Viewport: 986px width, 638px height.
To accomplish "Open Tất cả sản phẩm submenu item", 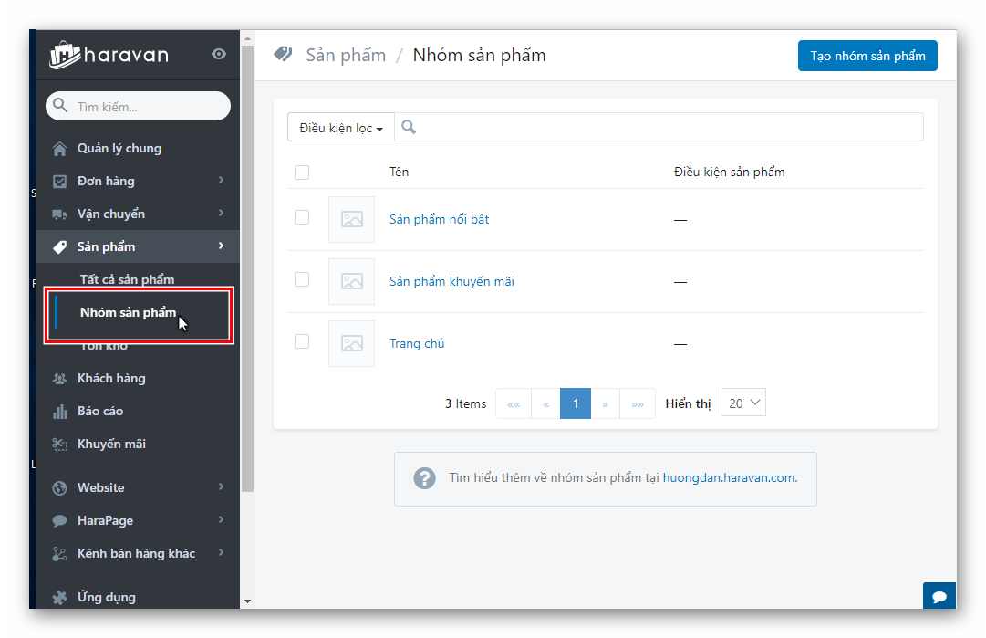I will (x=127, y=279).
